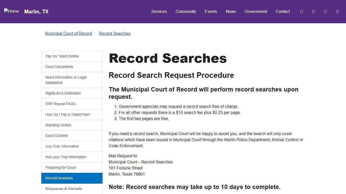Click Standing Orders in the sidebar
This screenshot has width=346, height=194.
click(58, 125)
